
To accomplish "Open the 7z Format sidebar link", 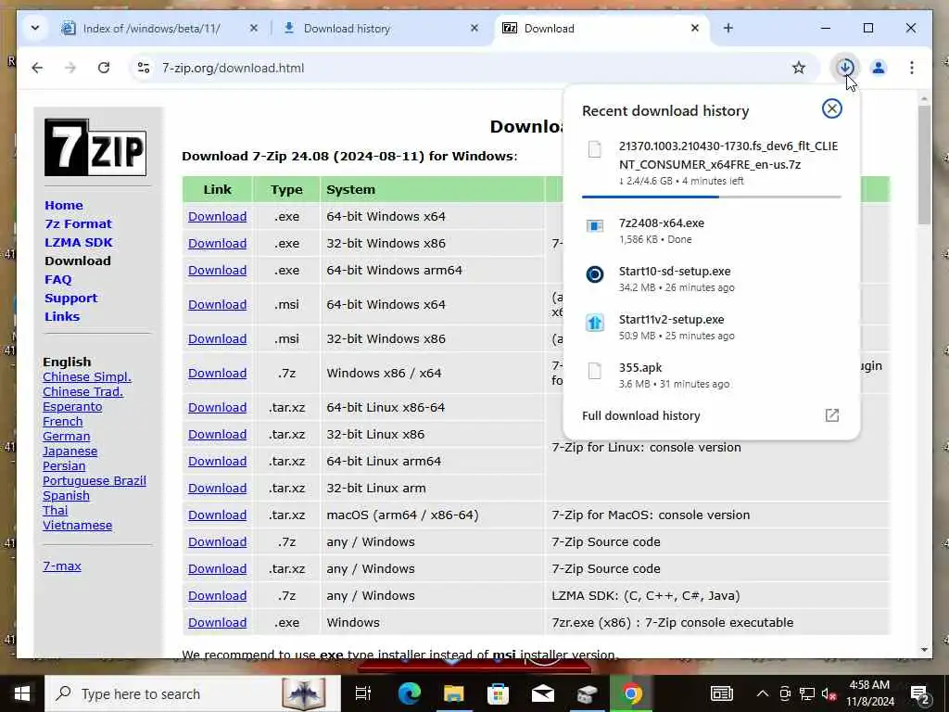I will 78,224.
